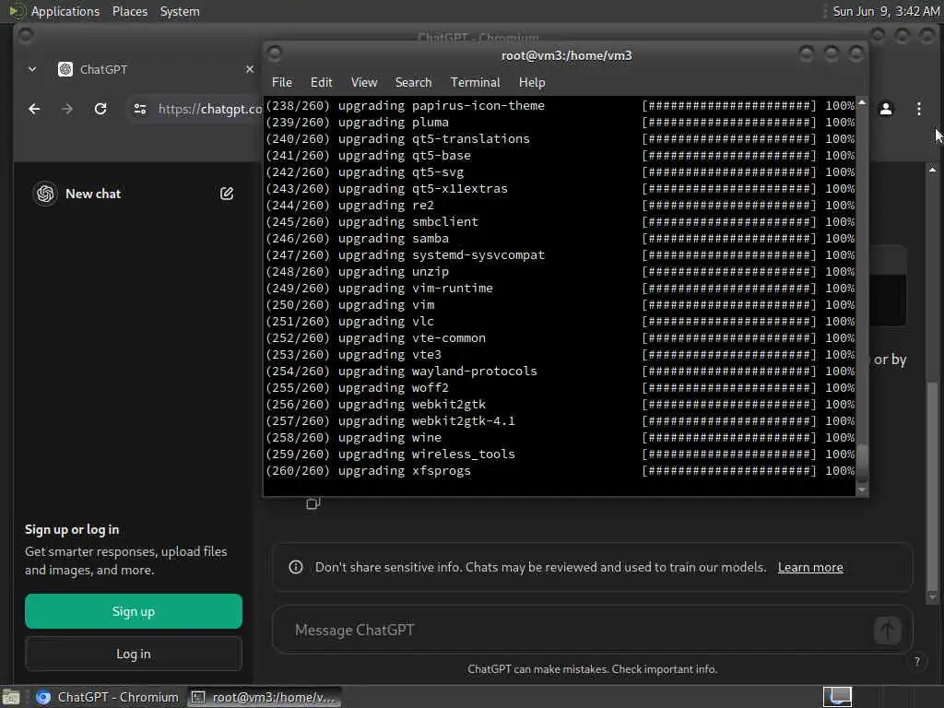The width and height of the screenshot is (944, 708).
Task: Click the send arrow button in message box
Action: pyautogui.click(x=887, y=631)
